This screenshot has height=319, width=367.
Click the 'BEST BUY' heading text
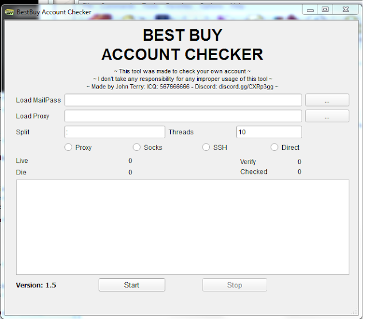point(182,35)
